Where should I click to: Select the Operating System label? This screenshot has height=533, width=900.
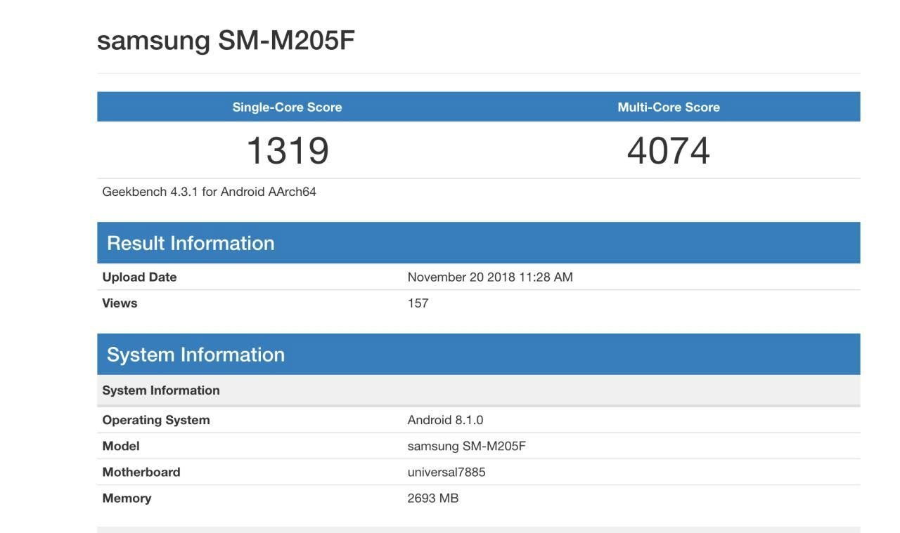pyautogui.click(x=156, y=420)
